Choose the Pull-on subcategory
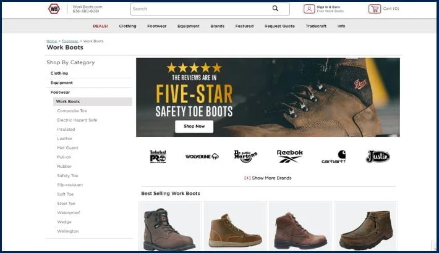 click(x=64, y=157)
